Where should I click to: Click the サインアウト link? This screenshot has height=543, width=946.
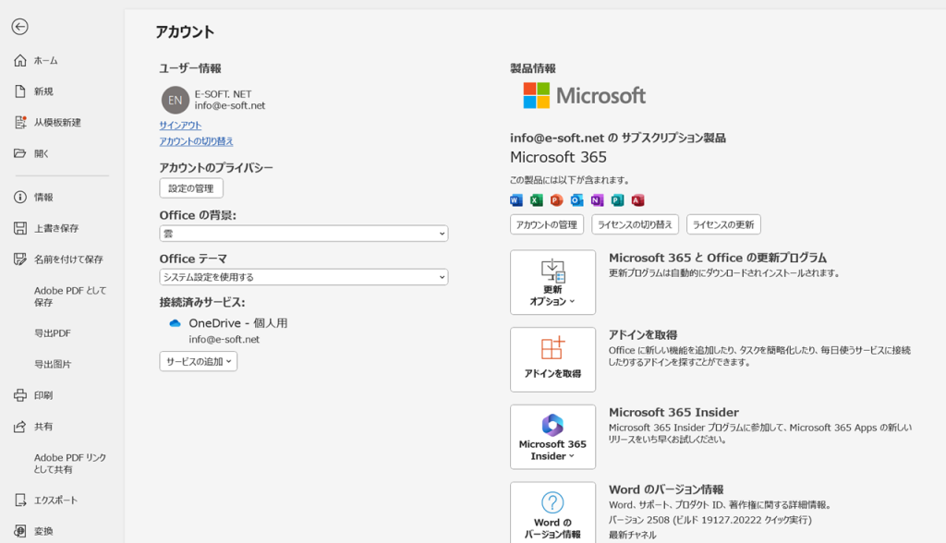point(180,126)
